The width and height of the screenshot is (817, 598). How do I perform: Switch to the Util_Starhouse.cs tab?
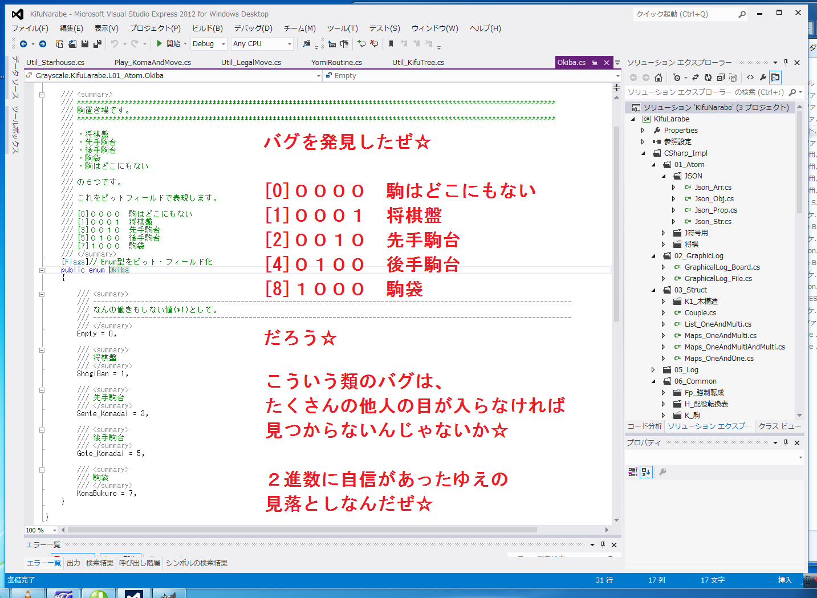coord(55,63)
